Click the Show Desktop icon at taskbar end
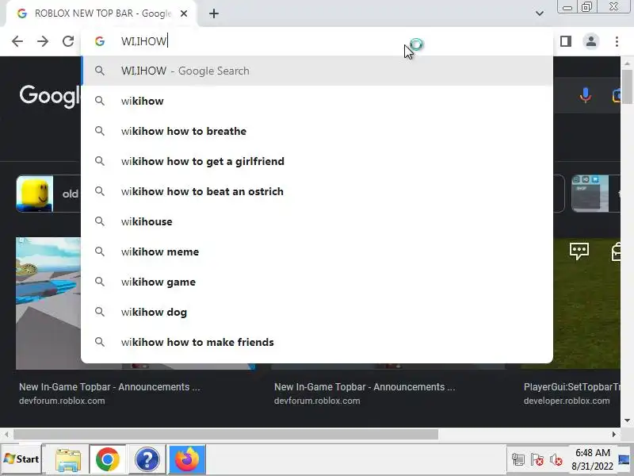 pyautogui.click(x=624, y=459)
